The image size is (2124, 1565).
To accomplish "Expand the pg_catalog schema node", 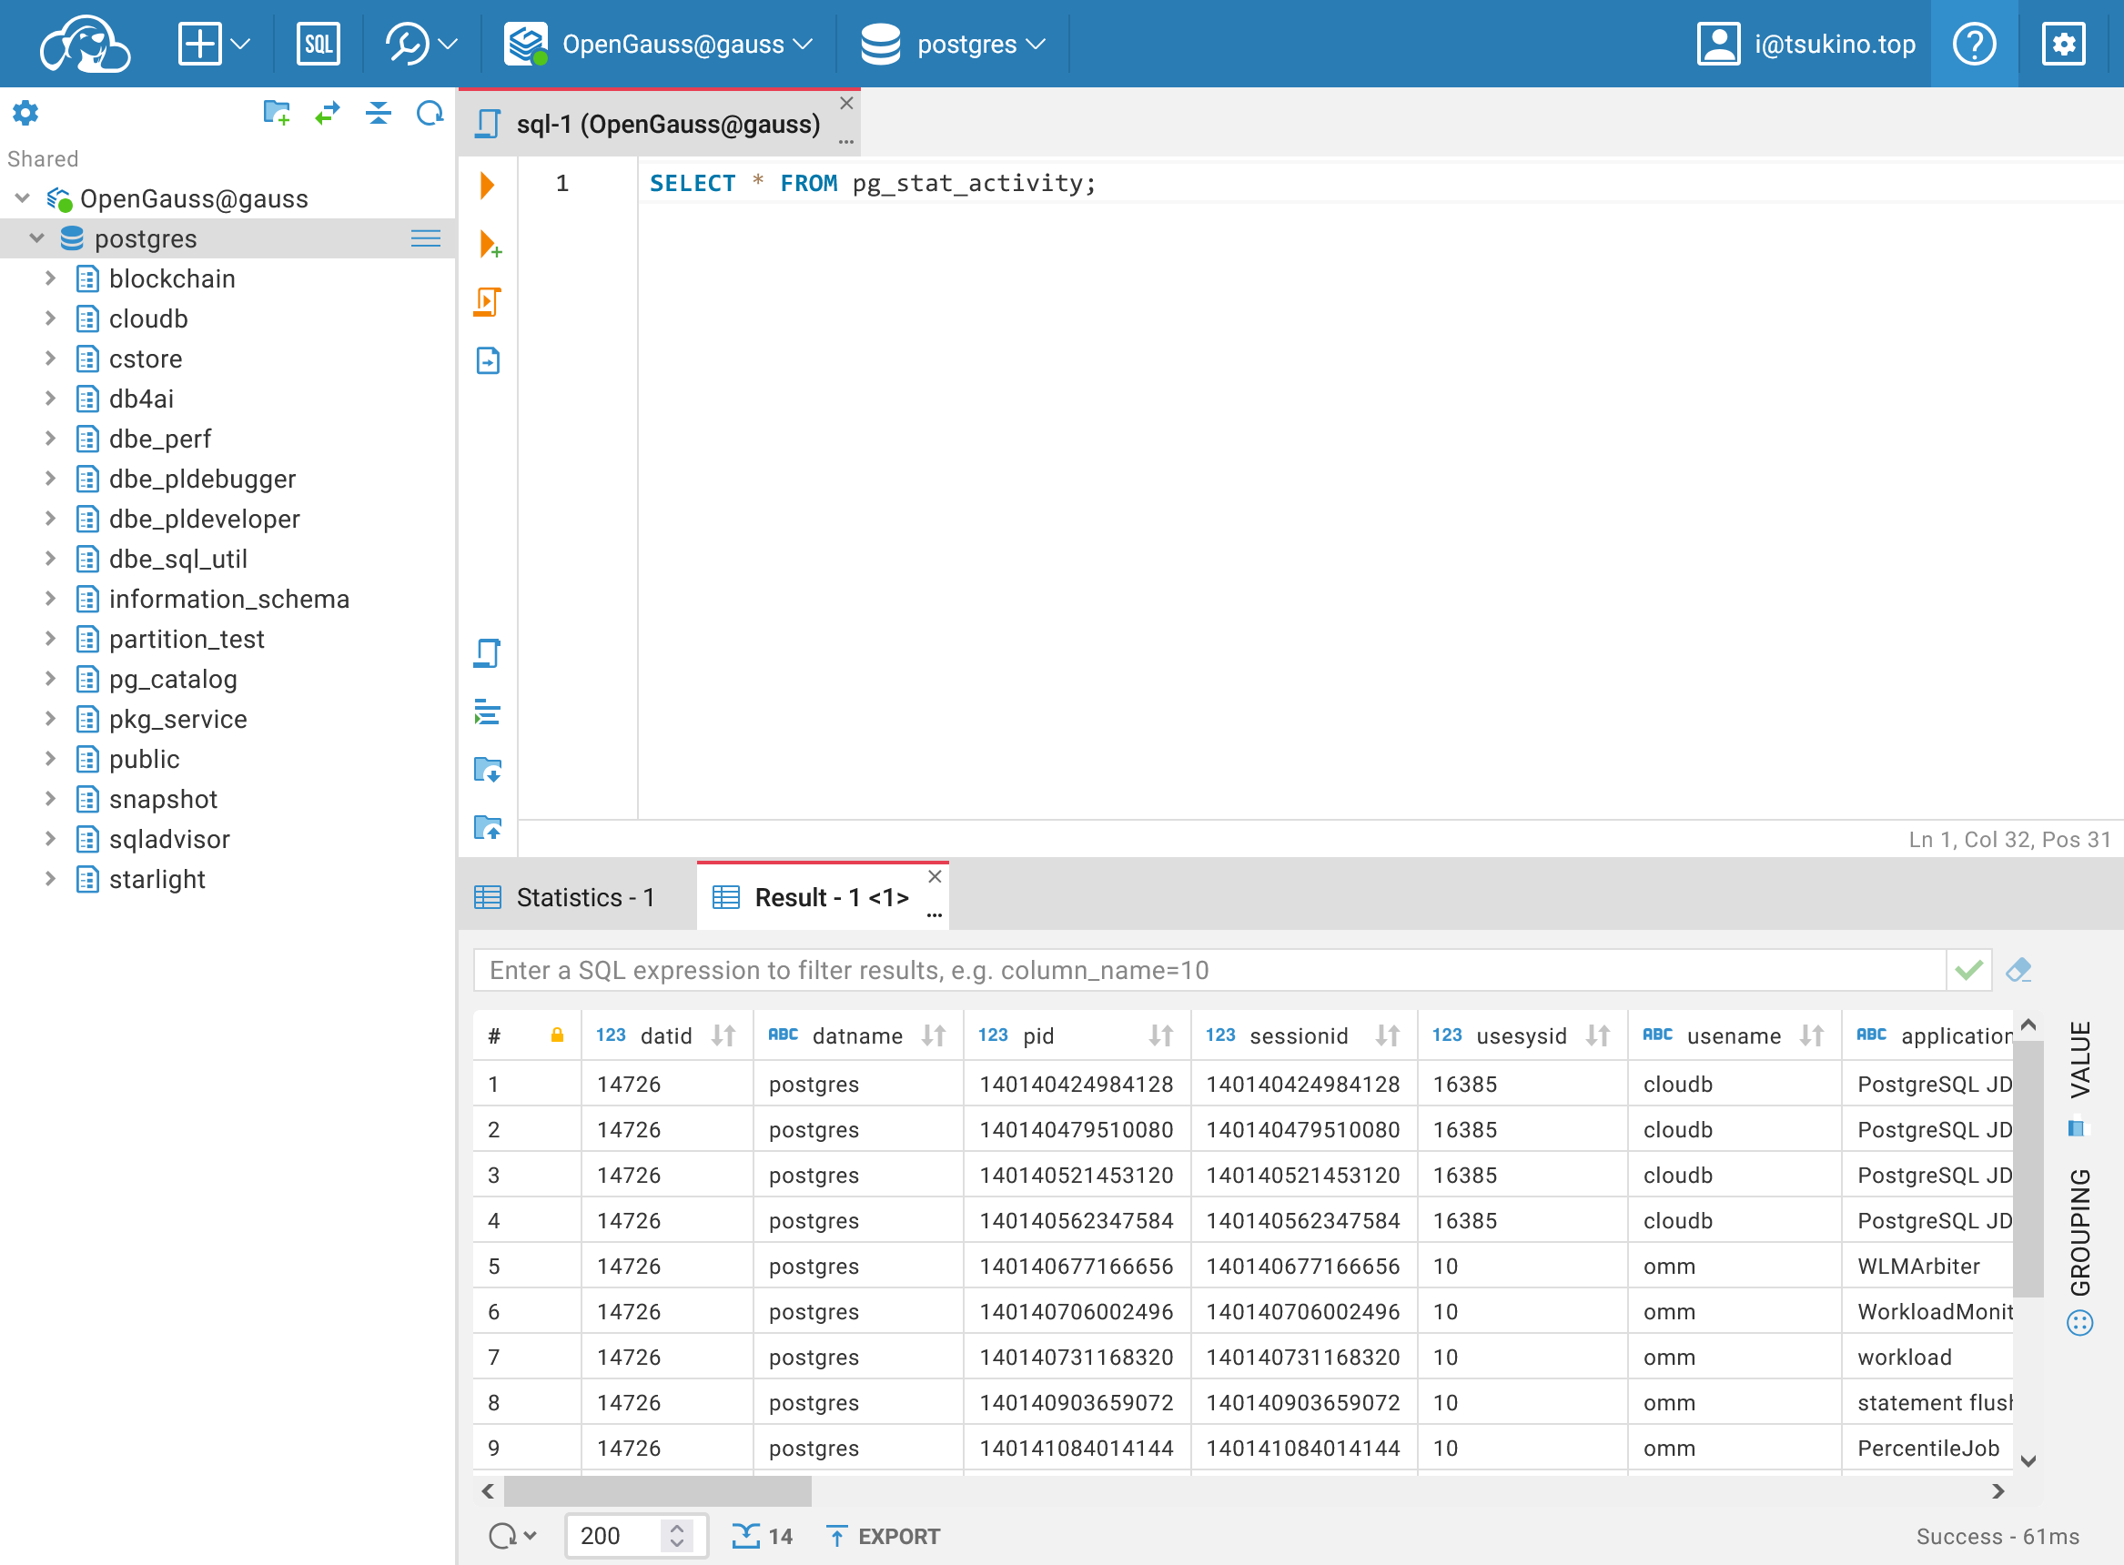I will point(51,680).
